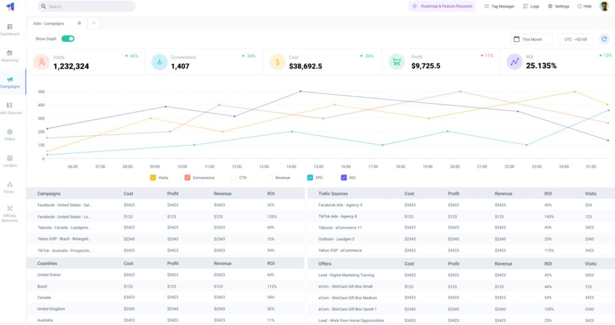Uncheck the EPC graph legend checkbox
This screenshot has height=325, width=615.
[x=311, y=178]
